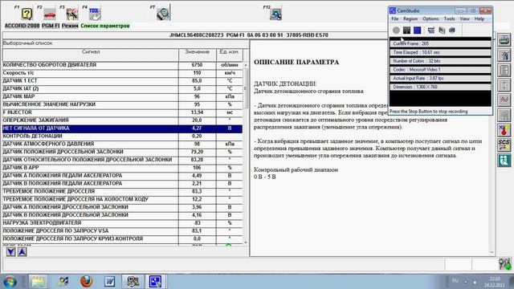This screenshot has width=514, height=289.
Task: Select the highlighted НЕТ СИГНАЛА ОТ ДАТЧИКА row
Action: (x=123, y=128)
